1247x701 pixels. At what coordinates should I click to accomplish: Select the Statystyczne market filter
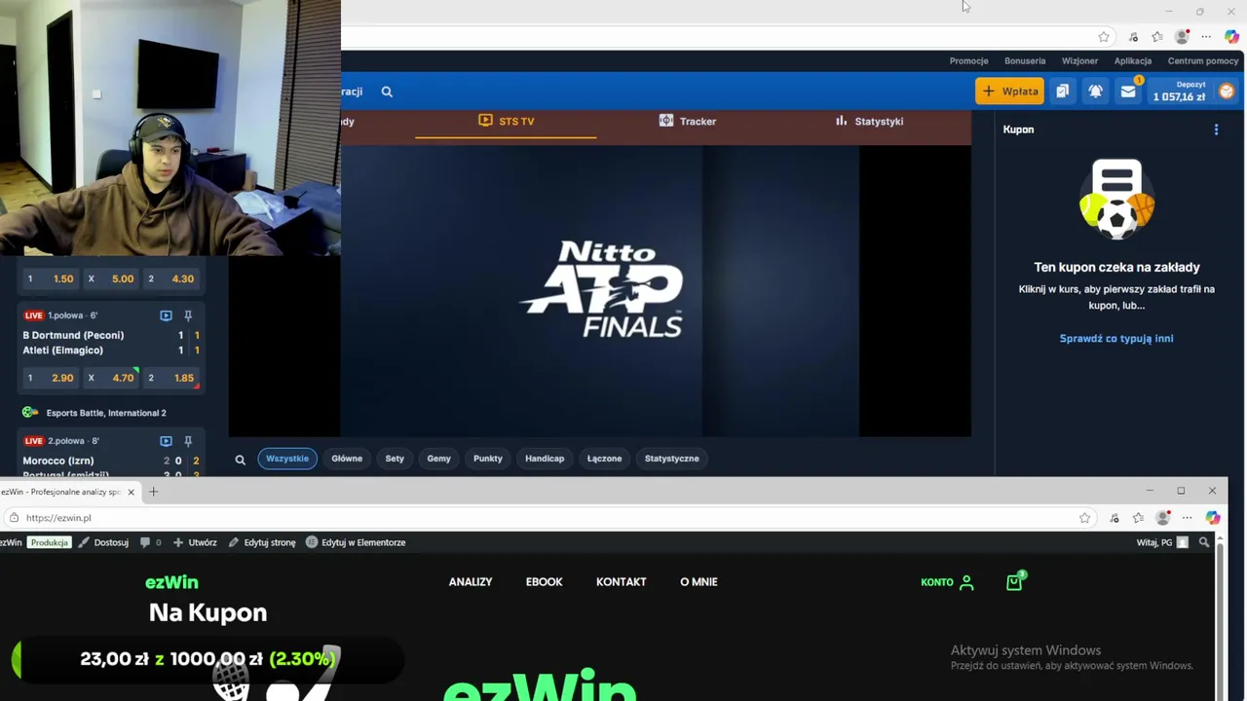click(672, 459)
